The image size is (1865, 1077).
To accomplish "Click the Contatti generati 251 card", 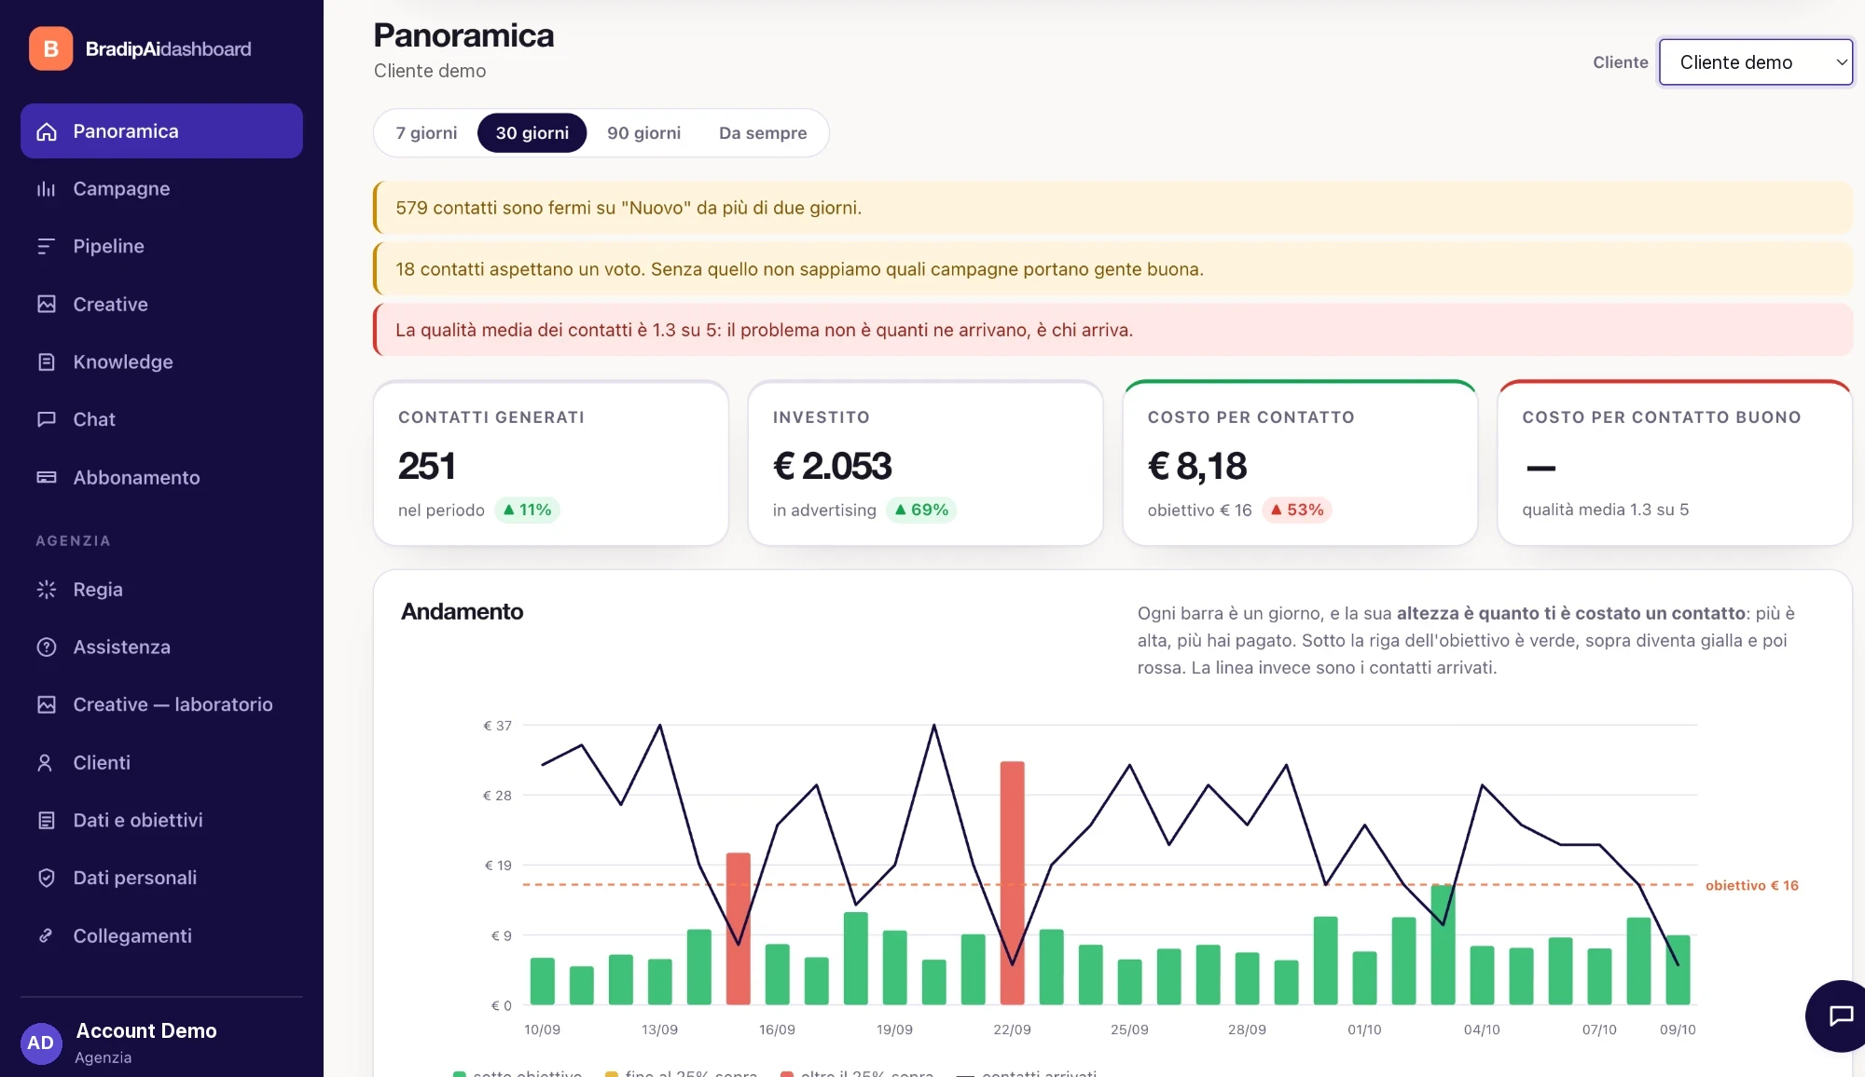I will (551, 463).
